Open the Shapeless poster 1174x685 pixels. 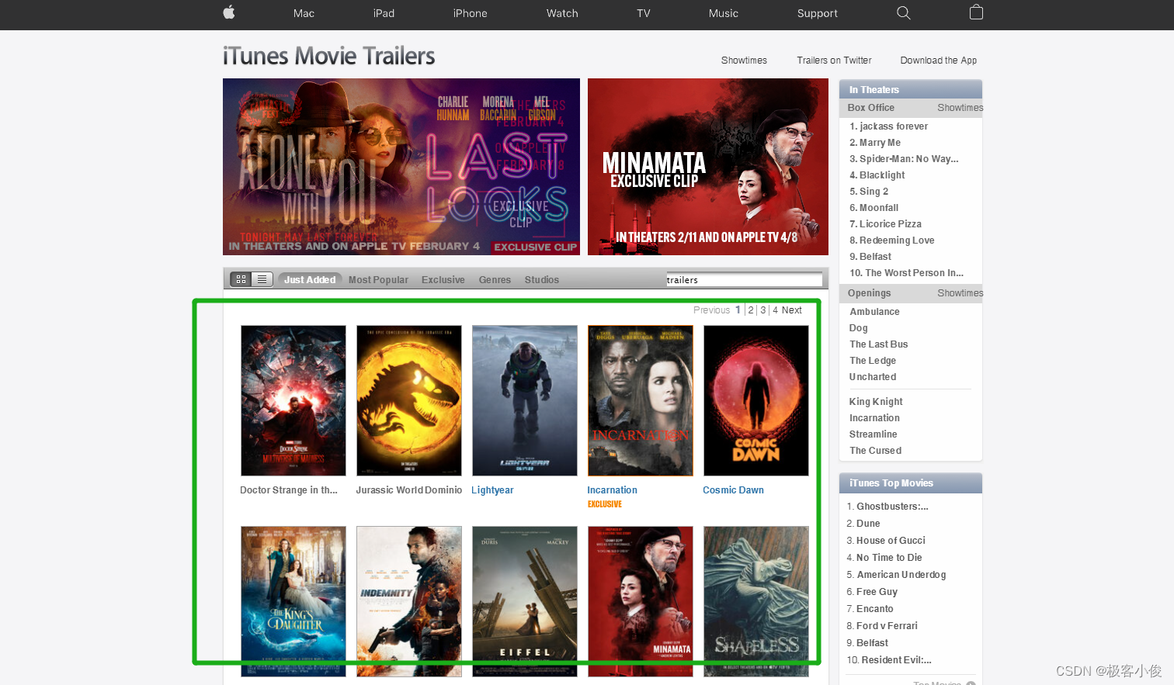(756, 601)
